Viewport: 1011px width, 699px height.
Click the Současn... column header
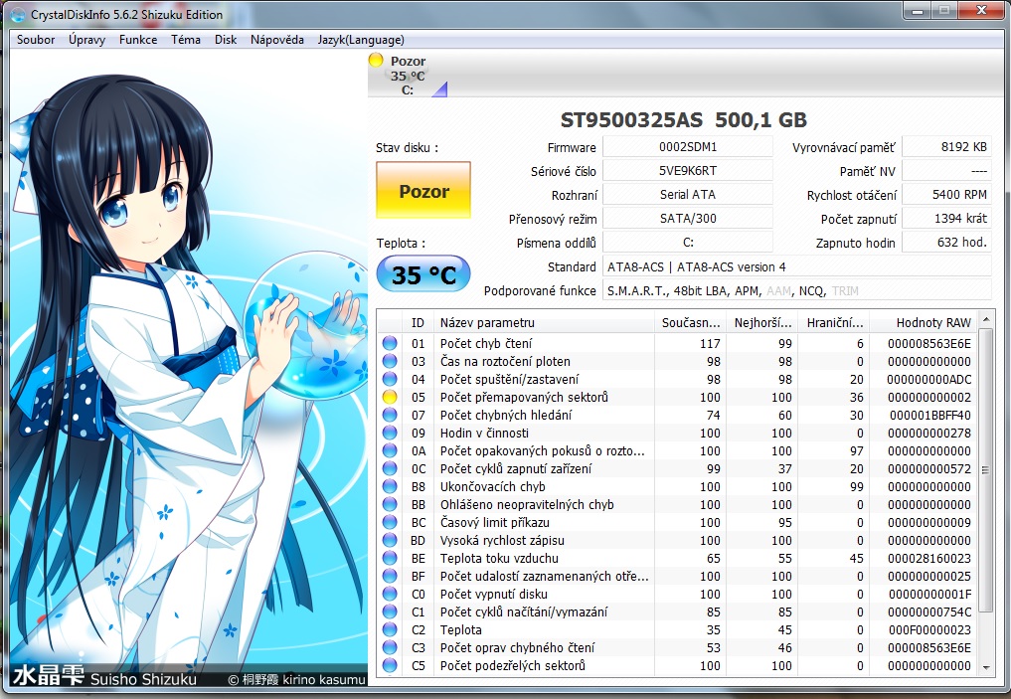coord(690,322)
